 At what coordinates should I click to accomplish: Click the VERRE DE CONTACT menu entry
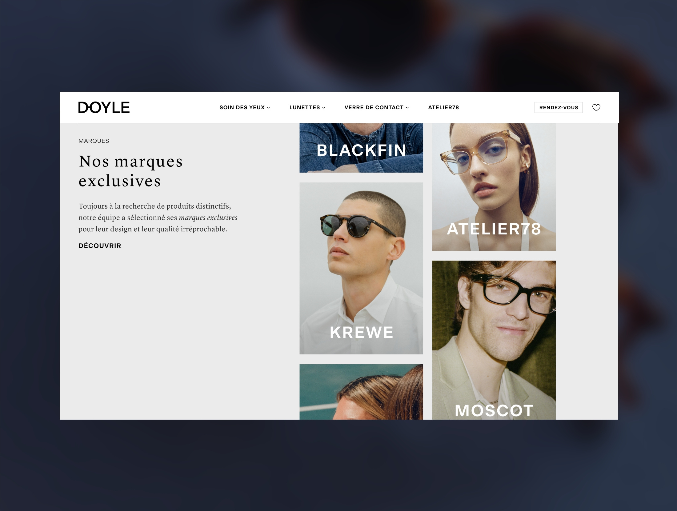pyautogui.click(x=374, y=107)
